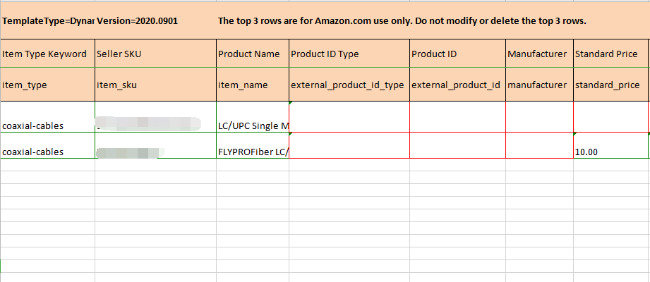The image size is (650, 282).
Task: Click the Item Type Keyword header cell
Action: click(x=47, y=54)
